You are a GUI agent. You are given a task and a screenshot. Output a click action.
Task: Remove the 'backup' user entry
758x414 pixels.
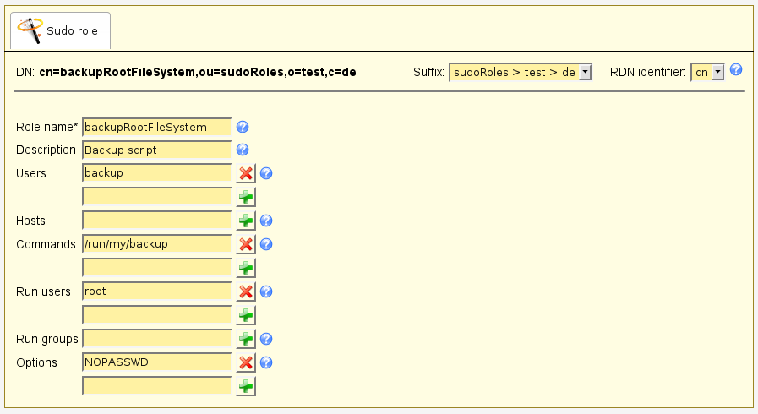(246, 173)
